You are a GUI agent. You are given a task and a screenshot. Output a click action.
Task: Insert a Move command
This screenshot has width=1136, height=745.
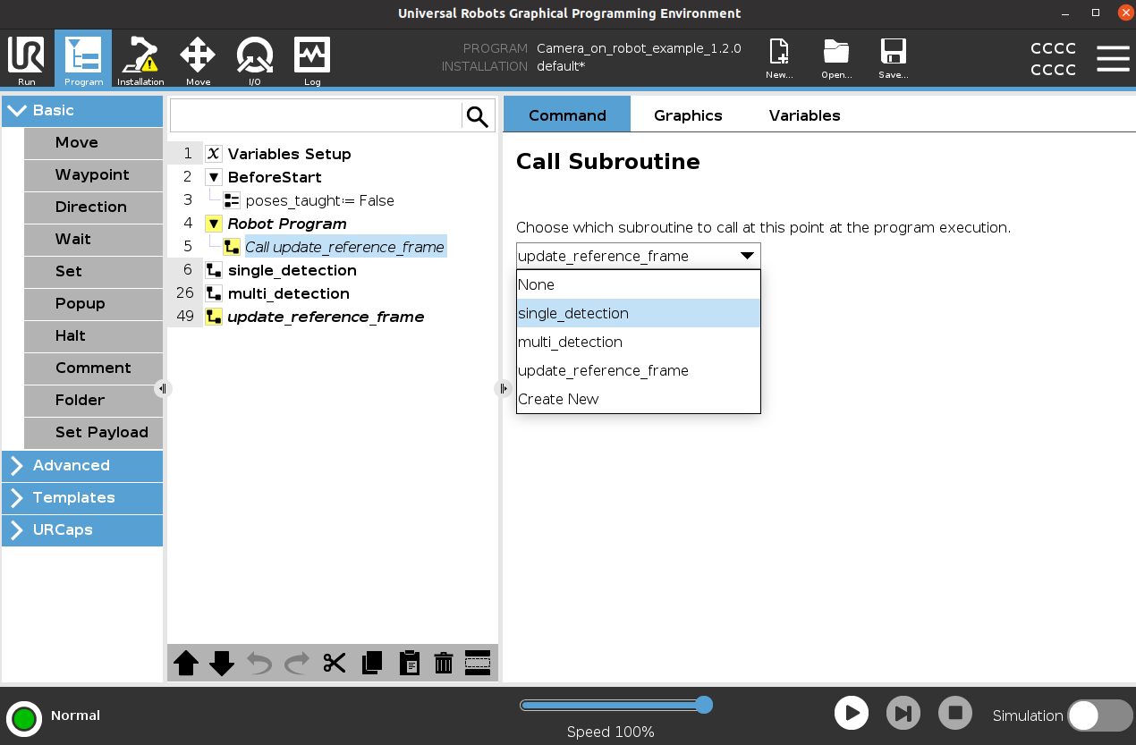pyautogui.click(x=93, y=143)
